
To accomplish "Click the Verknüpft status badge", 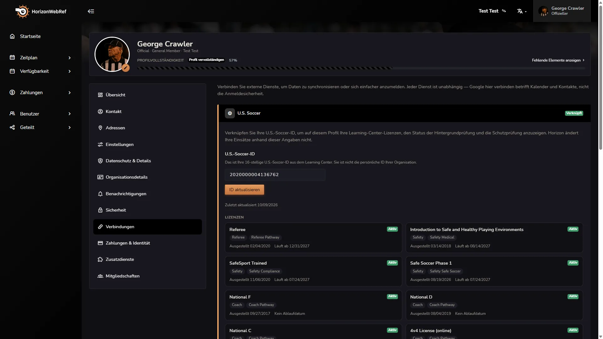I will [x=574, y=113].
